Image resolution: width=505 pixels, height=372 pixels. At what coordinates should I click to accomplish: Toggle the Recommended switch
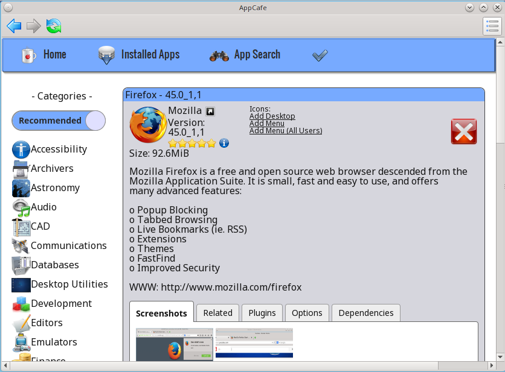click(59, 121)
